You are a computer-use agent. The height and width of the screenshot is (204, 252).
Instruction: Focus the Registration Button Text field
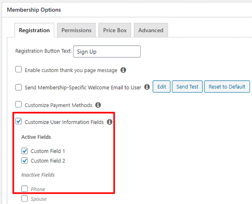click(x=107, y=52)
